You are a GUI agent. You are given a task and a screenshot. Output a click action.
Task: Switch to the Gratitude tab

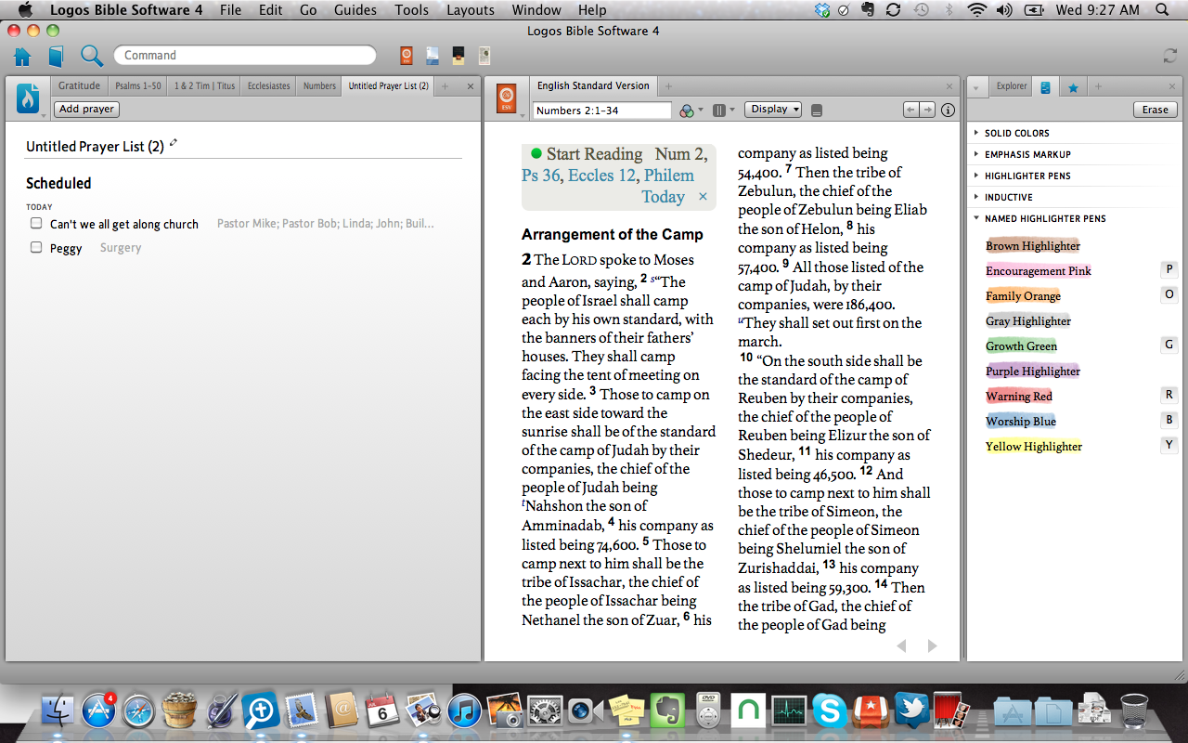tap(79, 85)
